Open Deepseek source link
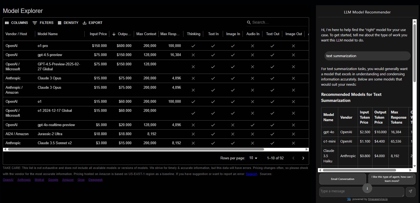Screen dimensions: 420x203 point(96,180)
